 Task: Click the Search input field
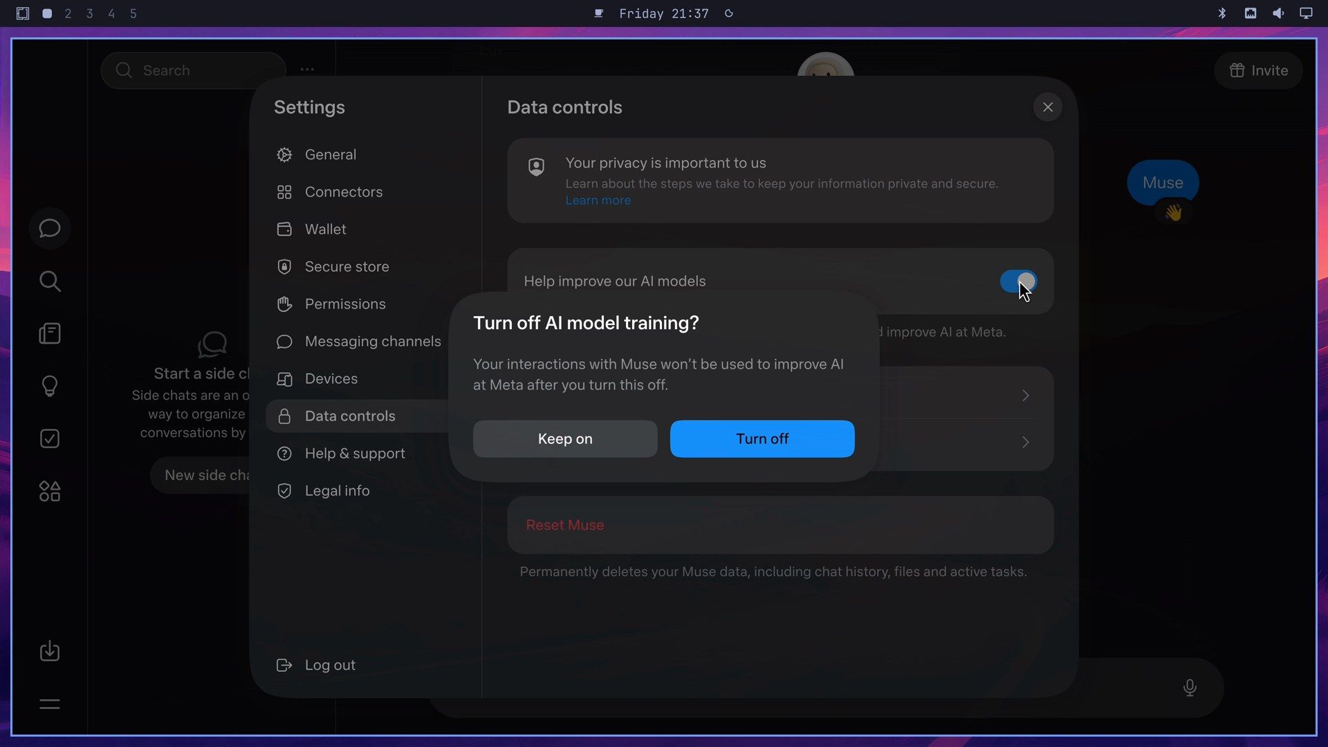pos(193,70)
